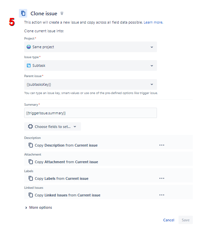Click the gear icon in Choose fields
Viewport: 222px width, 230px height.
click(x=30, y=126)
